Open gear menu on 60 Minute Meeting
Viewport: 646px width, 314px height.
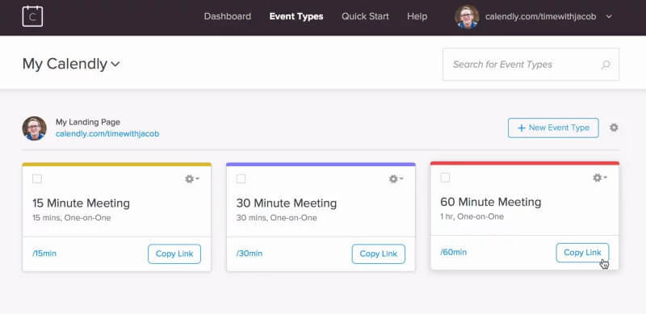600,178
